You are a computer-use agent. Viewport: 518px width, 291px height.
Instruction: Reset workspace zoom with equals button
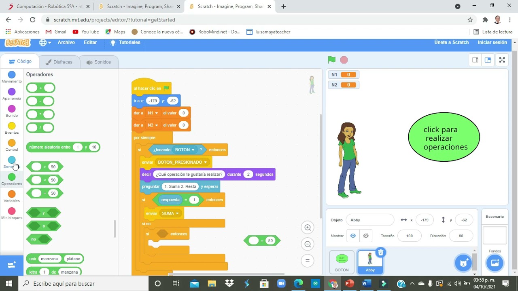[308, 261]
